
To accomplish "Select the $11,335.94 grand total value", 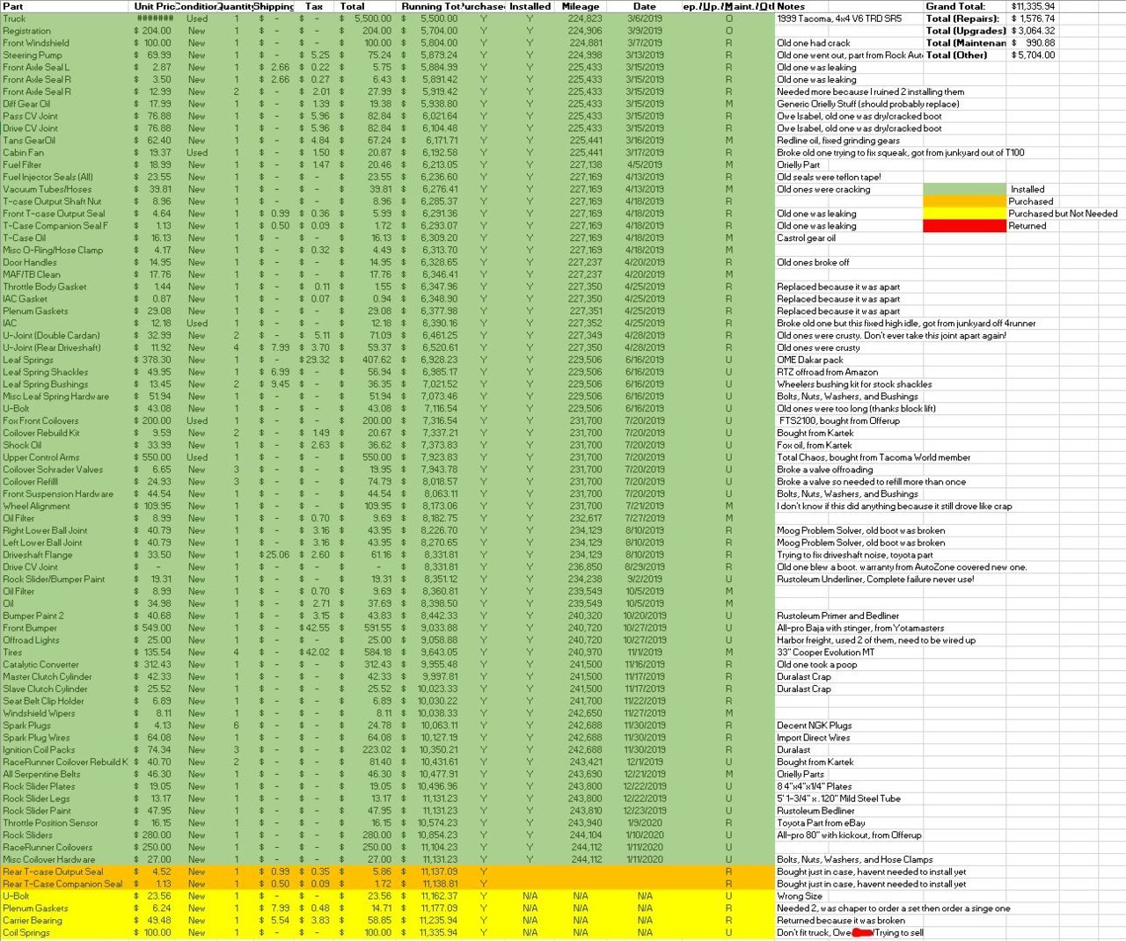I will click(x=1034, y=6).
